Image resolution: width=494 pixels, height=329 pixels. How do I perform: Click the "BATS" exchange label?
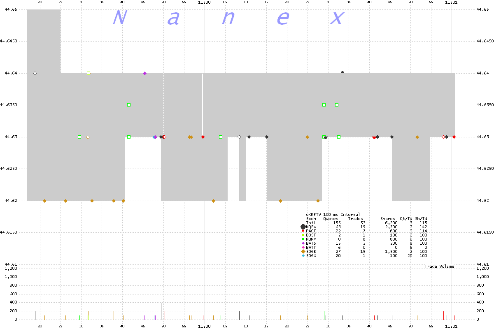(x=311, y=243)
